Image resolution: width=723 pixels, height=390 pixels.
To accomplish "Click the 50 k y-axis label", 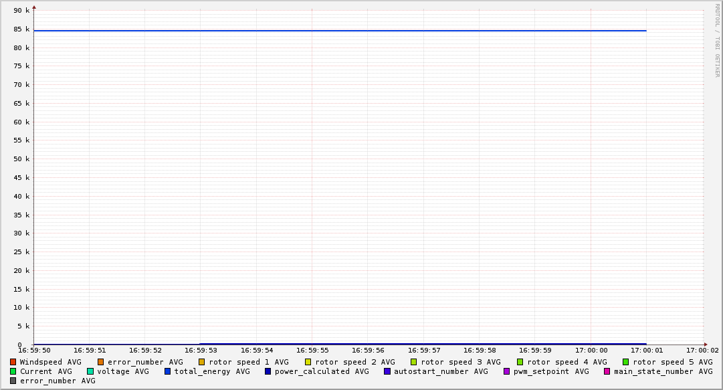I will [22, 159].
